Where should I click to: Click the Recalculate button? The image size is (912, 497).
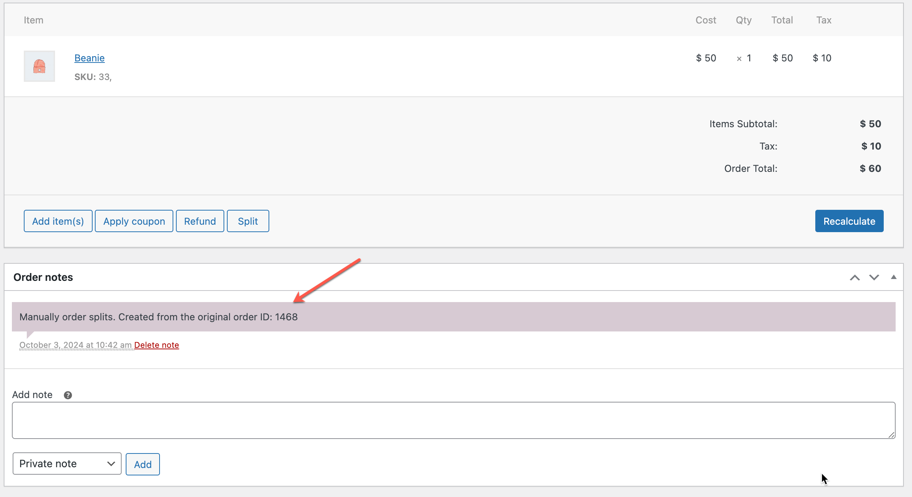click(849, 221)
